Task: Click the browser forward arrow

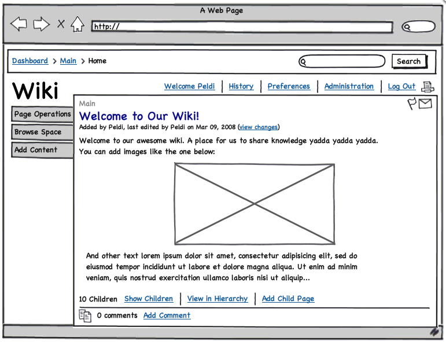Action: [42, 24]
